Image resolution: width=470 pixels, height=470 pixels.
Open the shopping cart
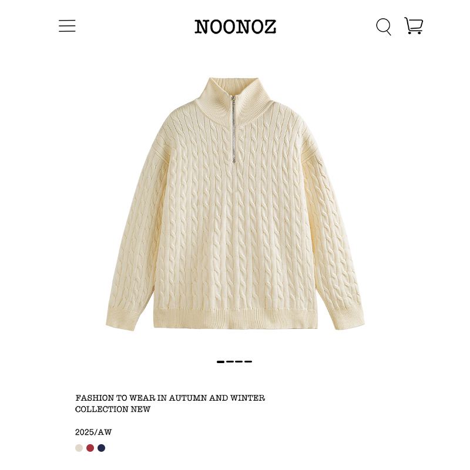[x=414, y=25]
